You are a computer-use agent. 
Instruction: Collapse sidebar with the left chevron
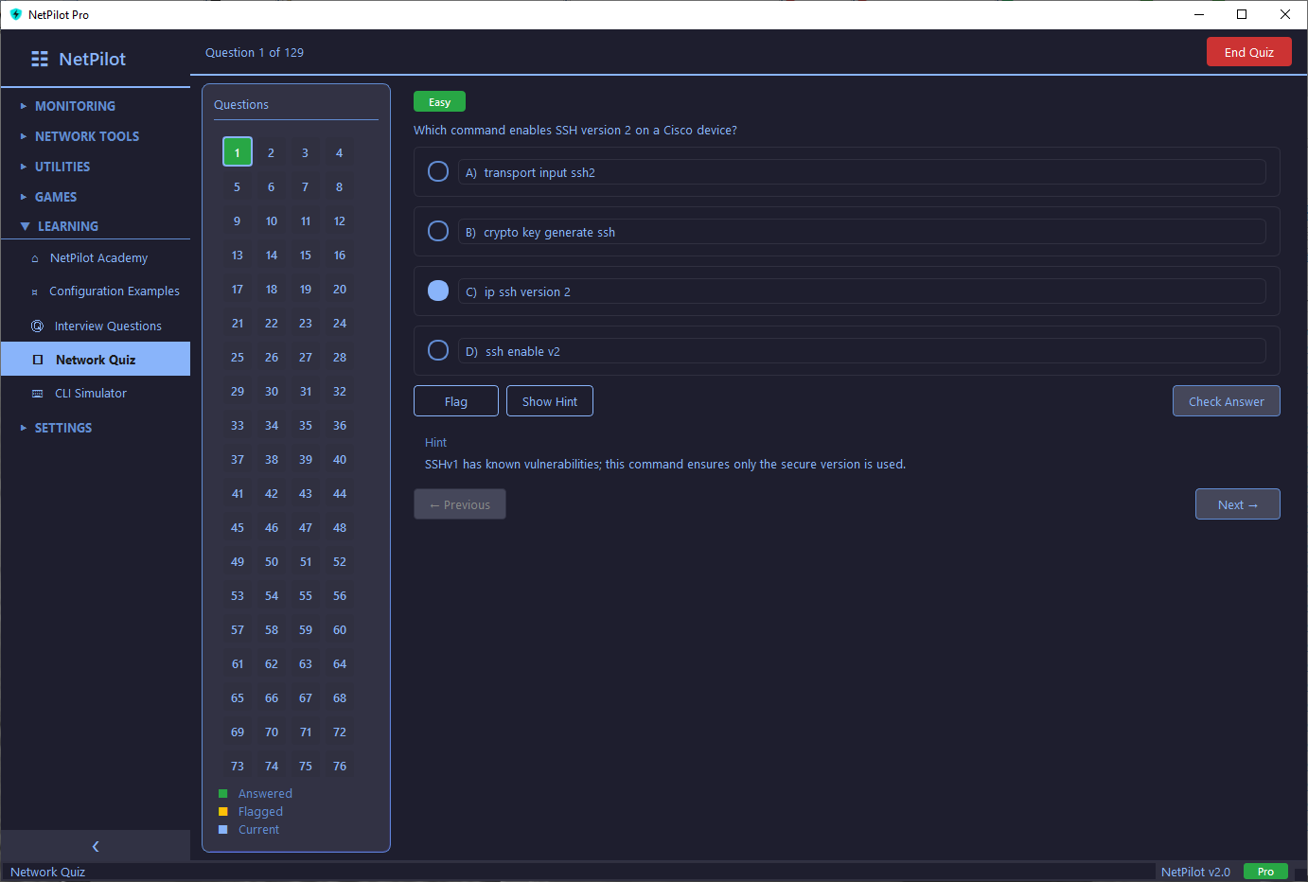coord(95,846)
